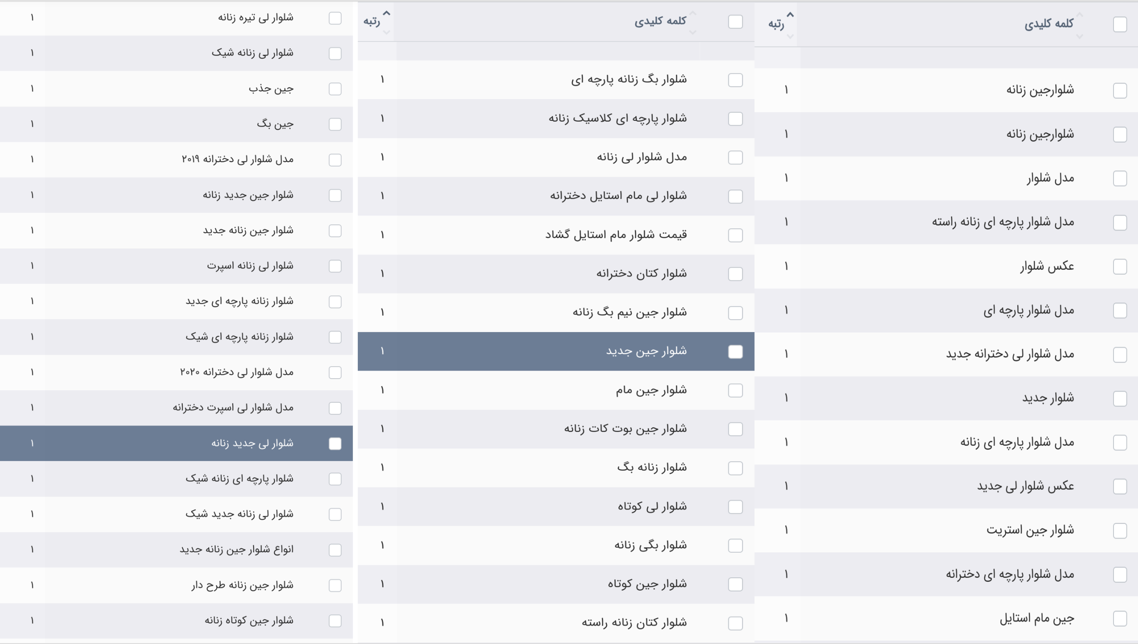Click the کلمه کلیدی header in middle table
The height and width of the screenshot is (644, 1138).
click(x=660, y=21)
